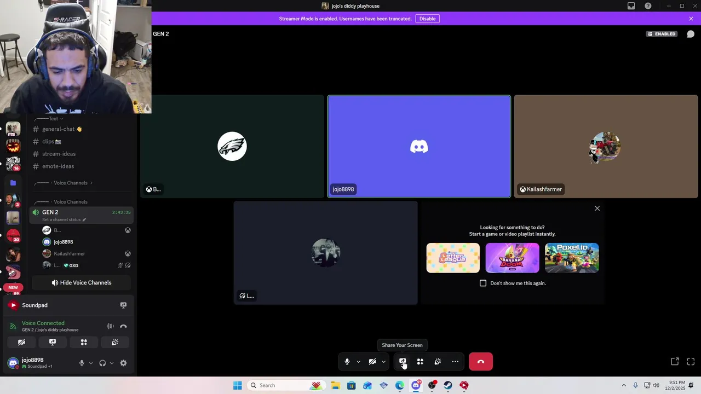
Task: Mute microphone in the user panel
Action: pos(82,363)
